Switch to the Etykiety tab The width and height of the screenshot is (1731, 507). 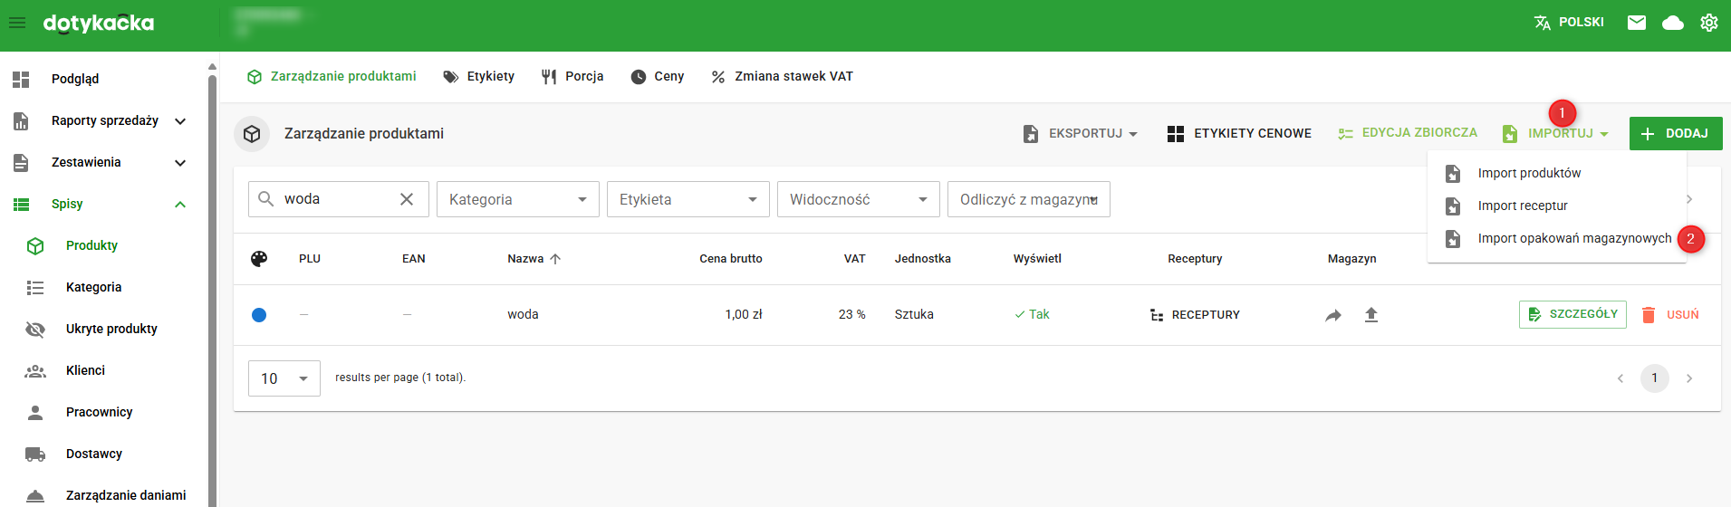[479, 77]
